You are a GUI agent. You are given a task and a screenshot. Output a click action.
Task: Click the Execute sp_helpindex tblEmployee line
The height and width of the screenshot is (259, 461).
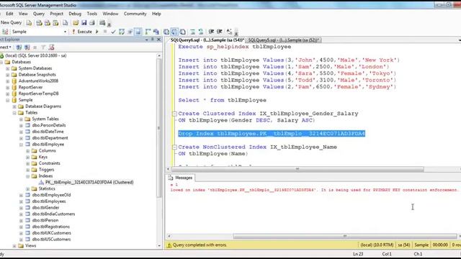234,47
